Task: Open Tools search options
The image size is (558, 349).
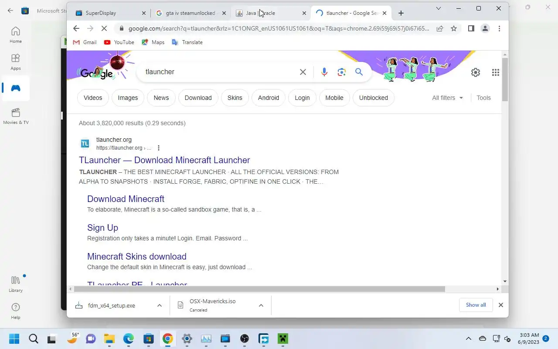Action: point(483,98)
